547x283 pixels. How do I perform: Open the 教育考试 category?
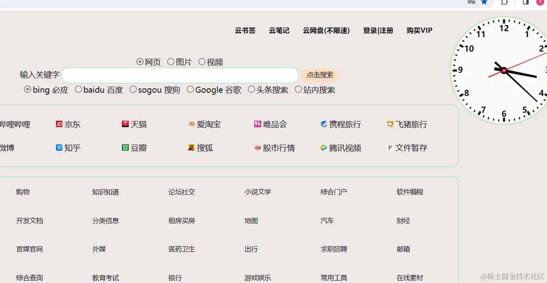pyautogui.click(x=106, y=278)
